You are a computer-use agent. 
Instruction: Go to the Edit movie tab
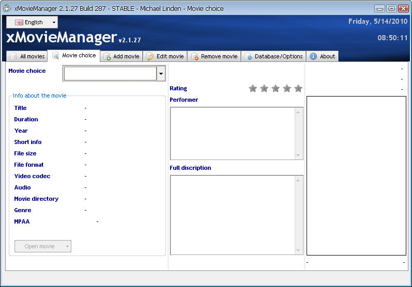click(165, 56)
